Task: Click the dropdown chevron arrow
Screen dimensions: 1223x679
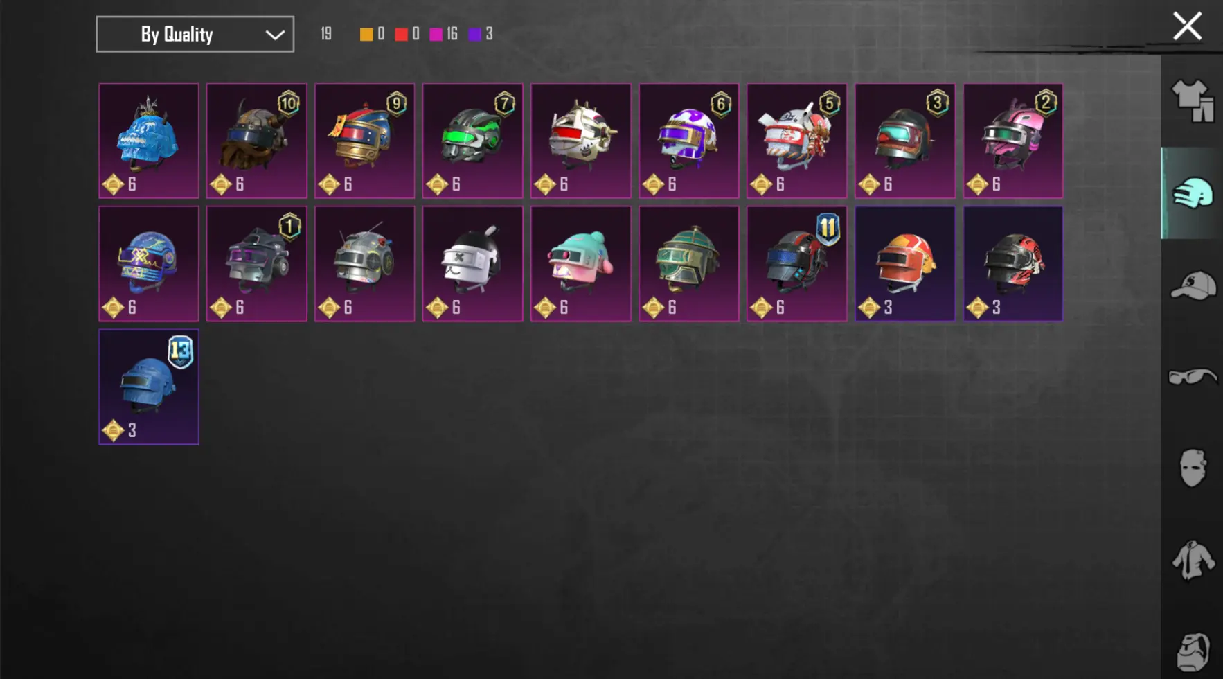Action: point(275,35)
